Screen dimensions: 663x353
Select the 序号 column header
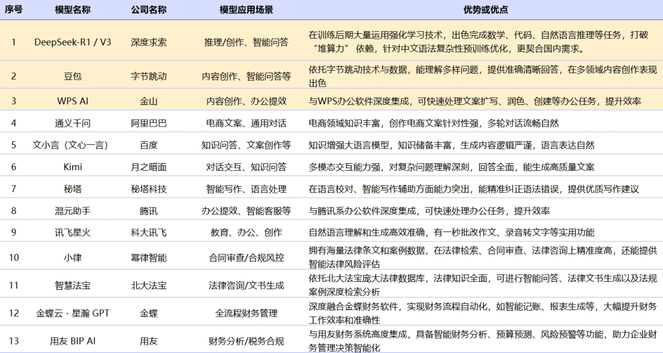coord(14,9)
